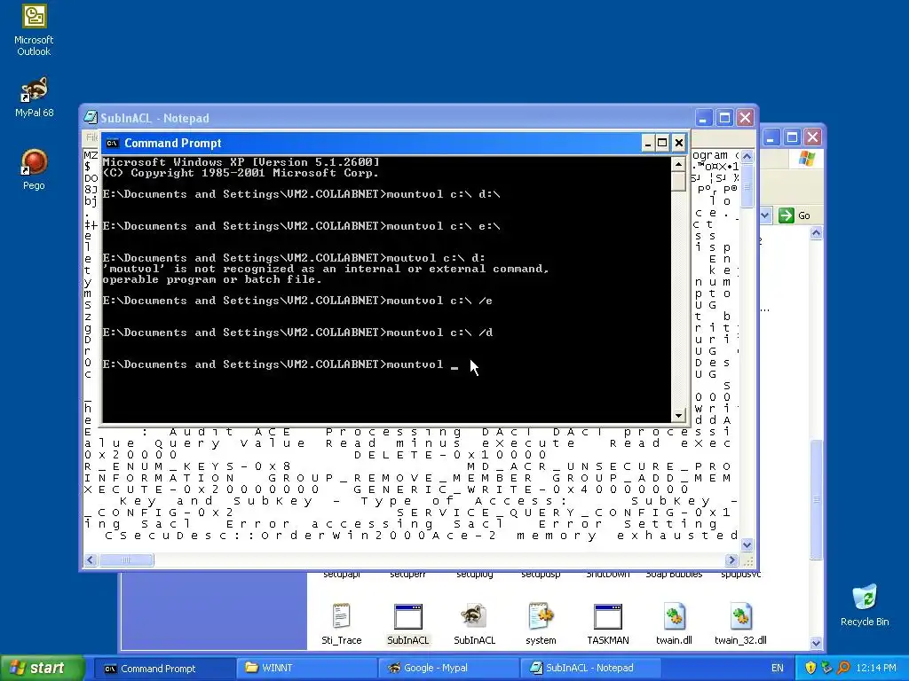The width and height of the screenshot is (909, 681).
Task: Switch to WINNT folder taskbar button
Action: click(307, 668)
